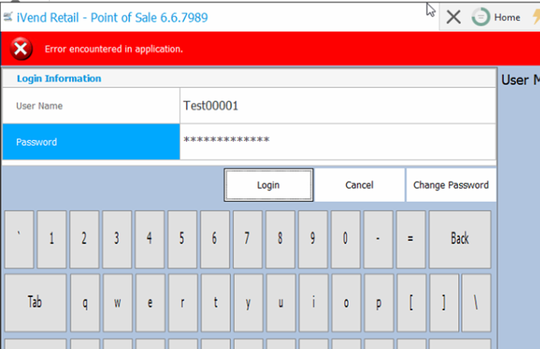Viewport: 540px width, 349px height.
Task: Tap the 8 key on on-screen keyboard
Action: (x=280, y=239)
